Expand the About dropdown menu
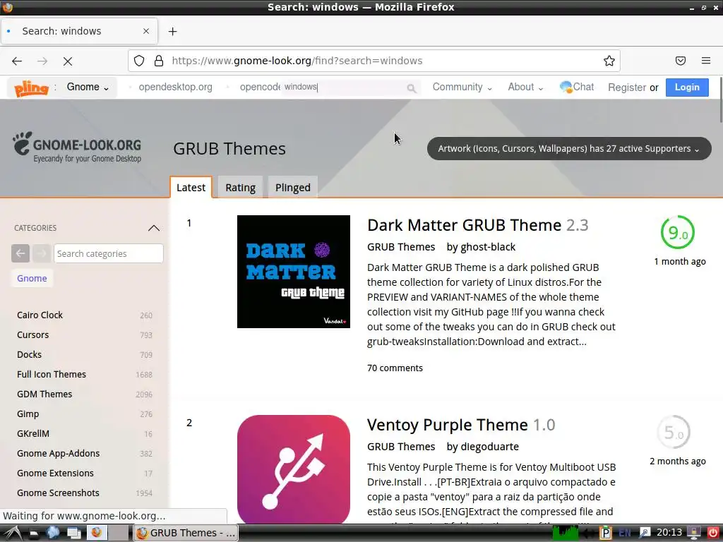 tap(525, 87)
